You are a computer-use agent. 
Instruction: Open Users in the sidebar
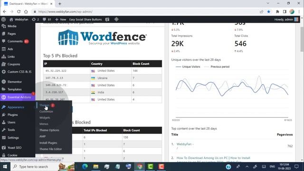coord(11,123)
